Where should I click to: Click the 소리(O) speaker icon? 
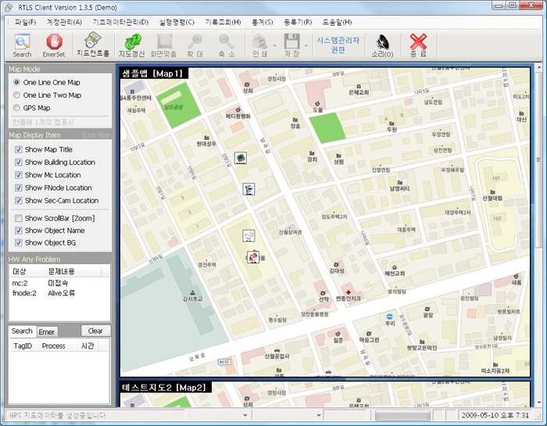pyautogui.click(x=382, y=45)
